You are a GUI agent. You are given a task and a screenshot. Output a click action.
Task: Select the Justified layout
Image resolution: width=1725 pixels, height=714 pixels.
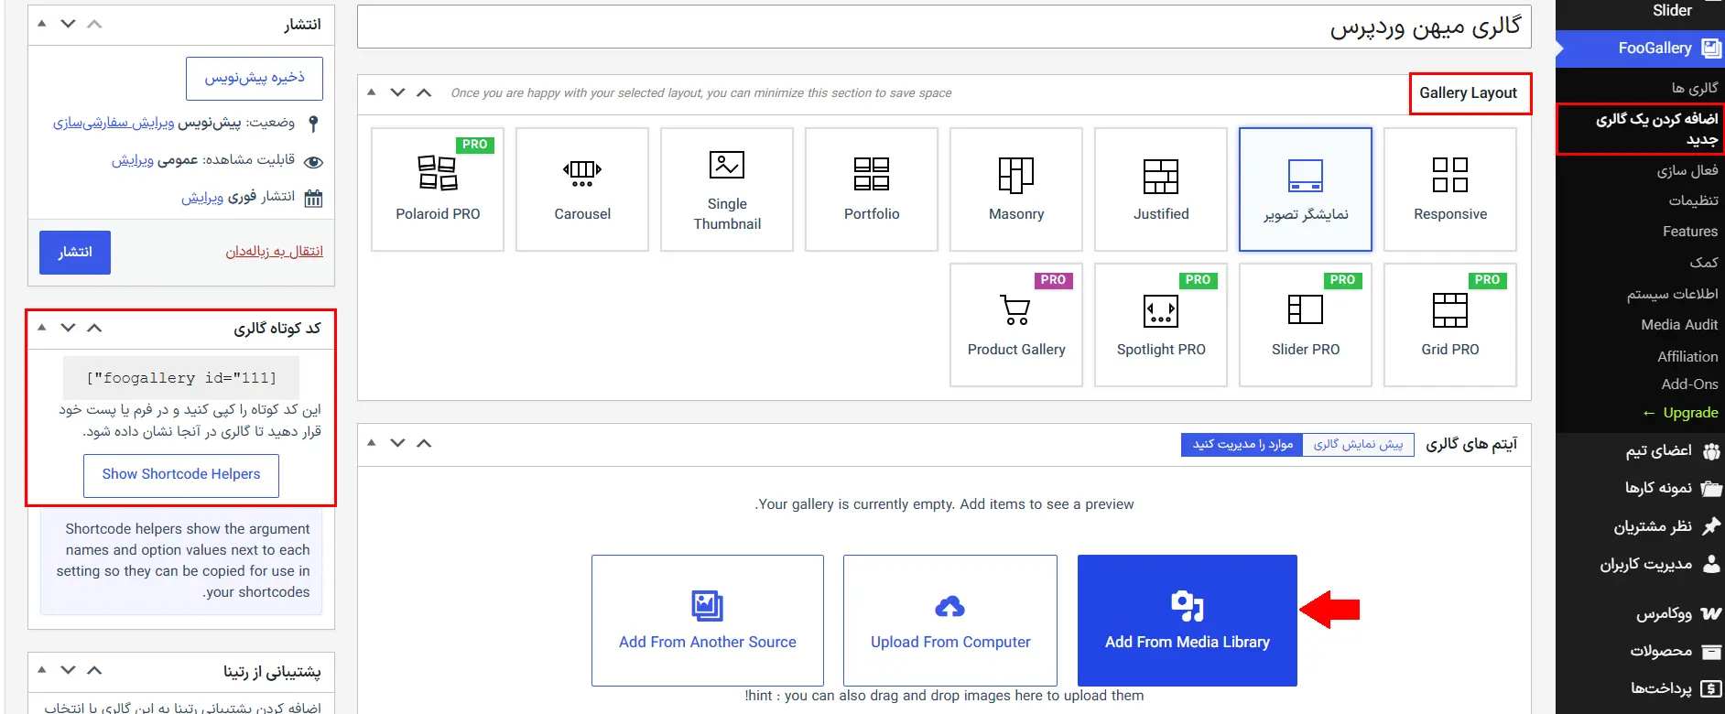pyautogui.click(x=1161, y=189)
